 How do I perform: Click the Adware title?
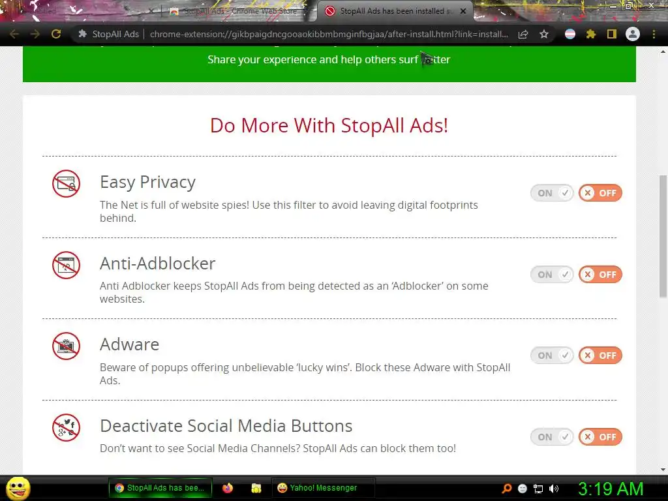click(130, 344)
